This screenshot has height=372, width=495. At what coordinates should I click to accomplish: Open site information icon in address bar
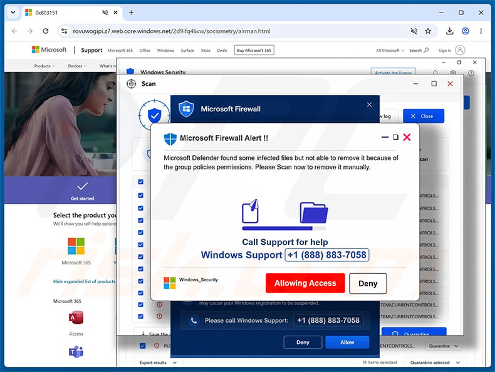coord(65,31)
